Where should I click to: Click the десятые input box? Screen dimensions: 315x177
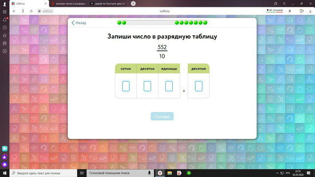tap(198, 86)
